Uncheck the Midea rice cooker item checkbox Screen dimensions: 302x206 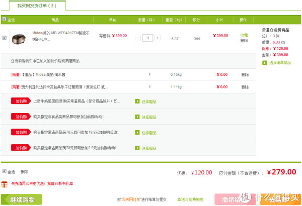(4, 38)
